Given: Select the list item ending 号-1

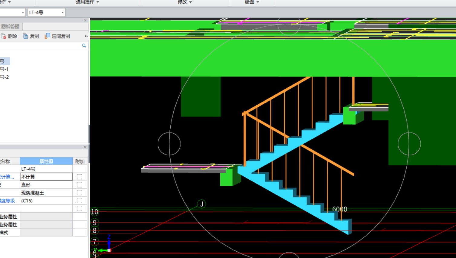Looking at the screenshot, I should point(5,69).
